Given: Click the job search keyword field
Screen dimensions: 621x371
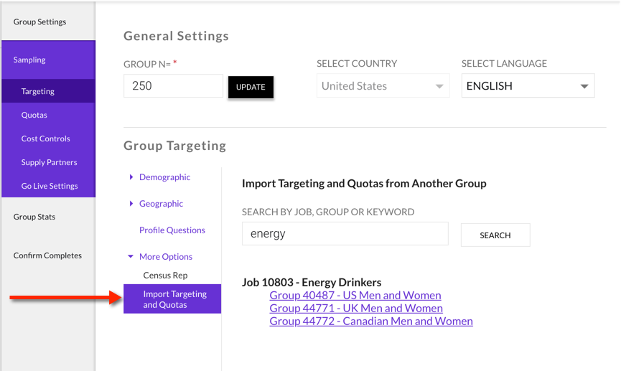Looking at the screenshot, I should 345,234.
